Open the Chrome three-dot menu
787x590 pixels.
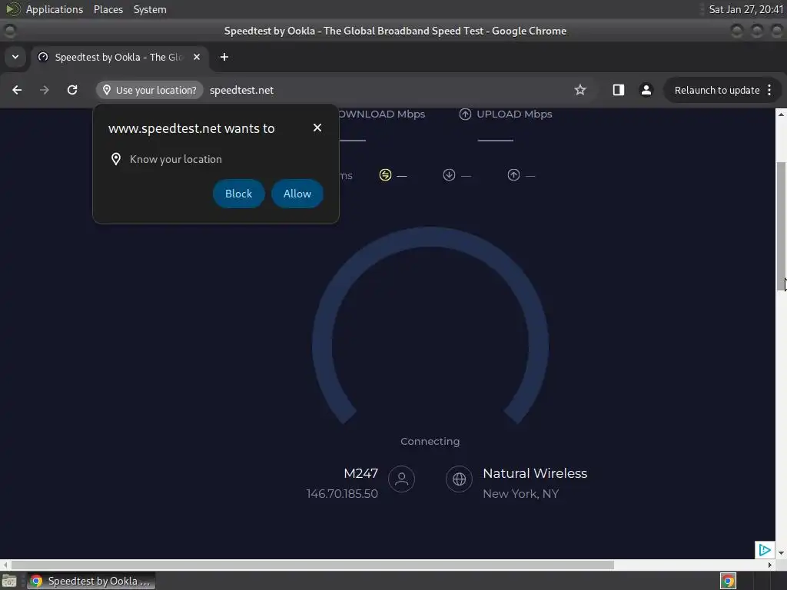[x=769, y=90]
